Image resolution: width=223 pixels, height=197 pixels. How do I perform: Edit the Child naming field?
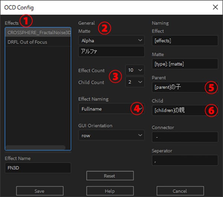[x=178, y=110]
